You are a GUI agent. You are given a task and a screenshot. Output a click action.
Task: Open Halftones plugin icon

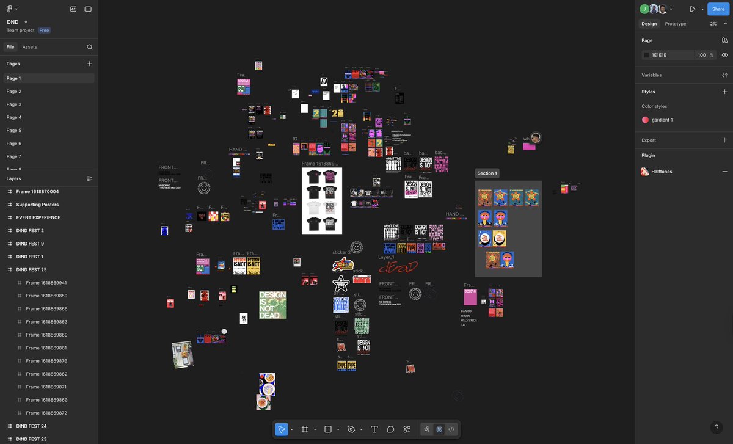click(645, 172)
